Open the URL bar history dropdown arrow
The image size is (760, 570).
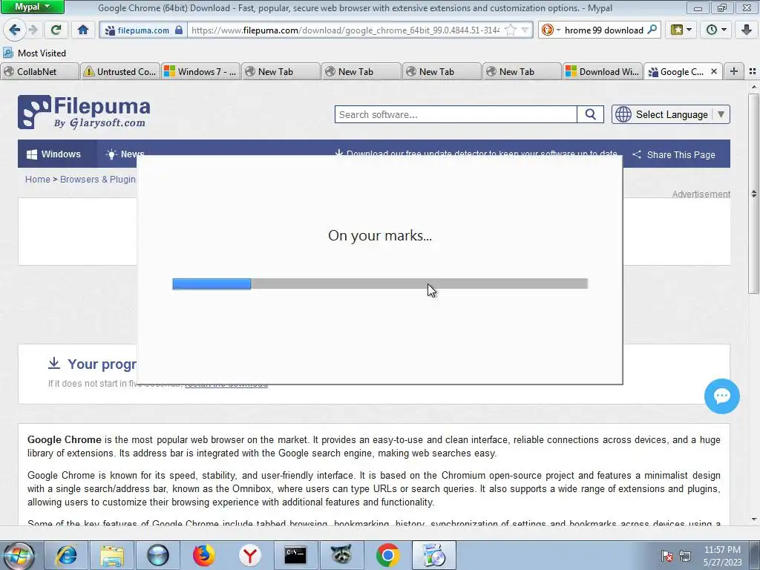pos(525,30)
